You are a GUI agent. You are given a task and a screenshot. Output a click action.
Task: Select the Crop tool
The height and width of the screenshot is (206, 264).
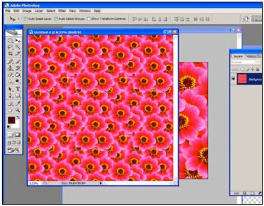(x=10, y=53)
